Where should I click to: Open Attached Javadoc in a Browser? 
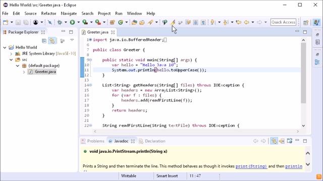click(x=289, y=141)
